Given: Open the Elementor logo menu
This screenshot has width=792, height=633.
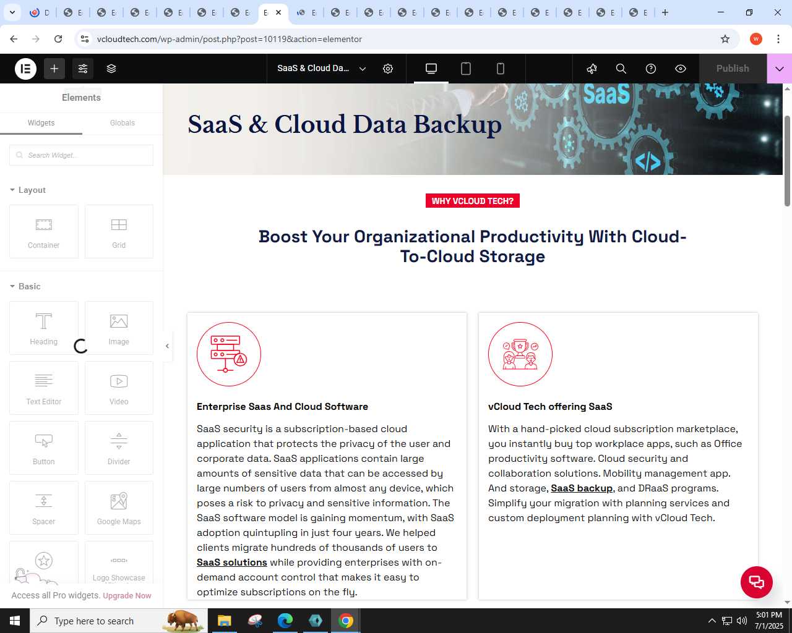Looking at the screenshot, I should (25, 69).
